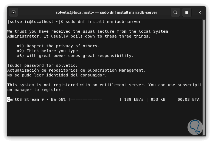Click the Solvetic logo watermark
Screen dimensions: 213x144
[x=195, y=127]
